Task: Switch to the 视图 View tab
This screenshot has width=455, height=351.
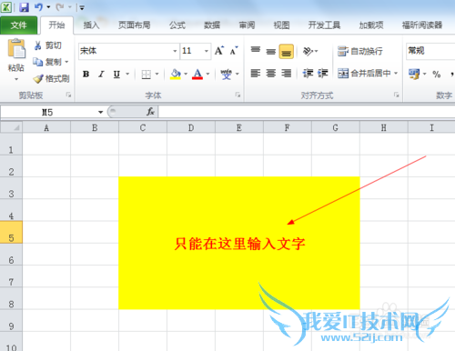Action: pos(281,25)
